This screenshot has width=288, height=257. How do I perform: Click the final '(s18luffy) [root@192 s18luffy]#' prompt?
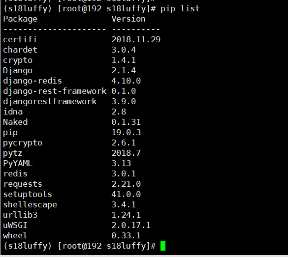79,246
